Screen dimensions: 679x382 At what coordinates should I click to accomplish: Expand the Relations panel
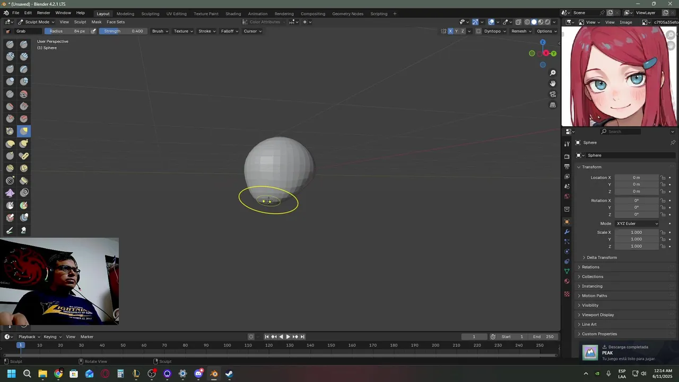coord(590,267)
